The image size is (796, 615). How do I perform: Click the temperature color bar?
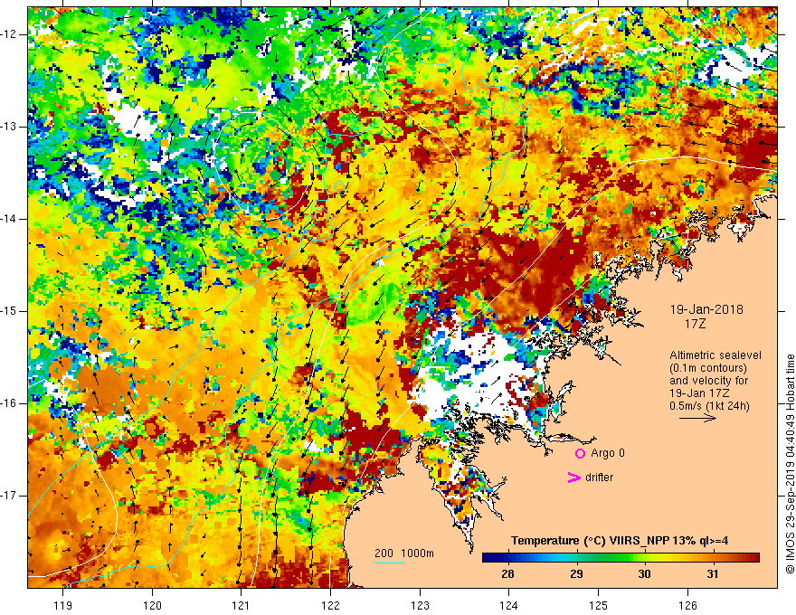pyautogui.click(x=621, y=558)
